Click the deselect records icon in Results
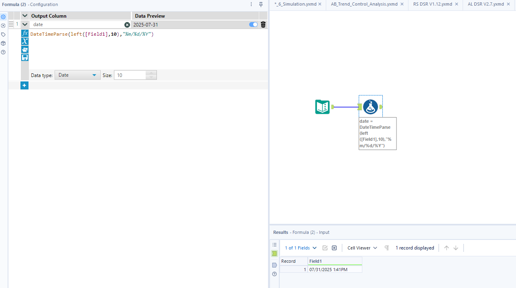516x288 pixels. click(x=334, y=247)
